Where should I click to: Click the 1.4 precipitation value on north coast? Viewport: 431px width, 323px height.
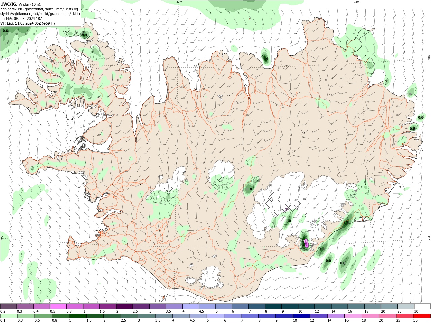coord(265,59)
